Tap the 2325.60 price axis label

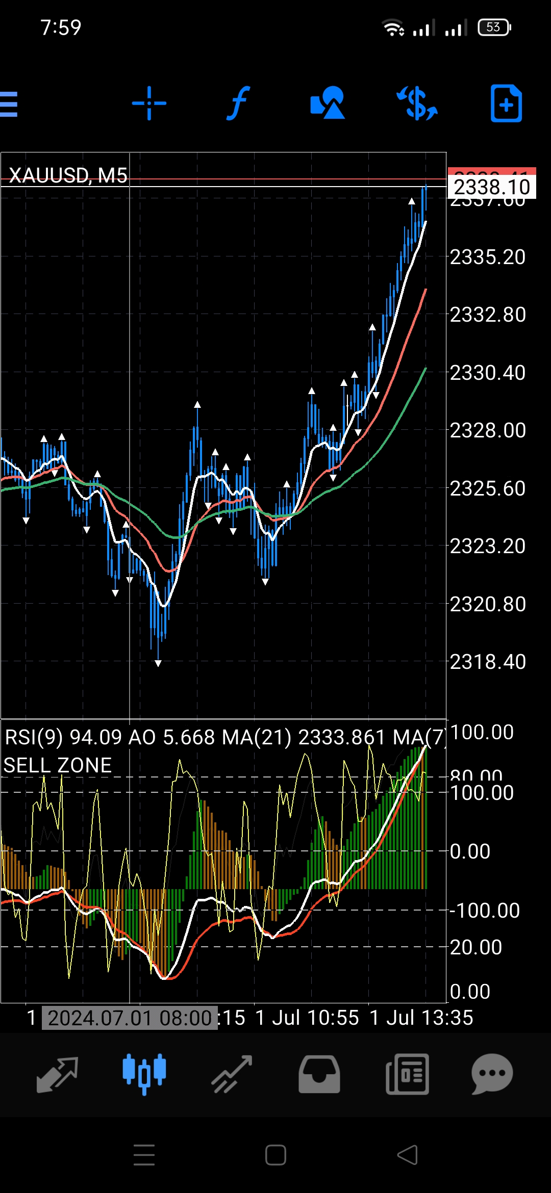click(488, 488)
